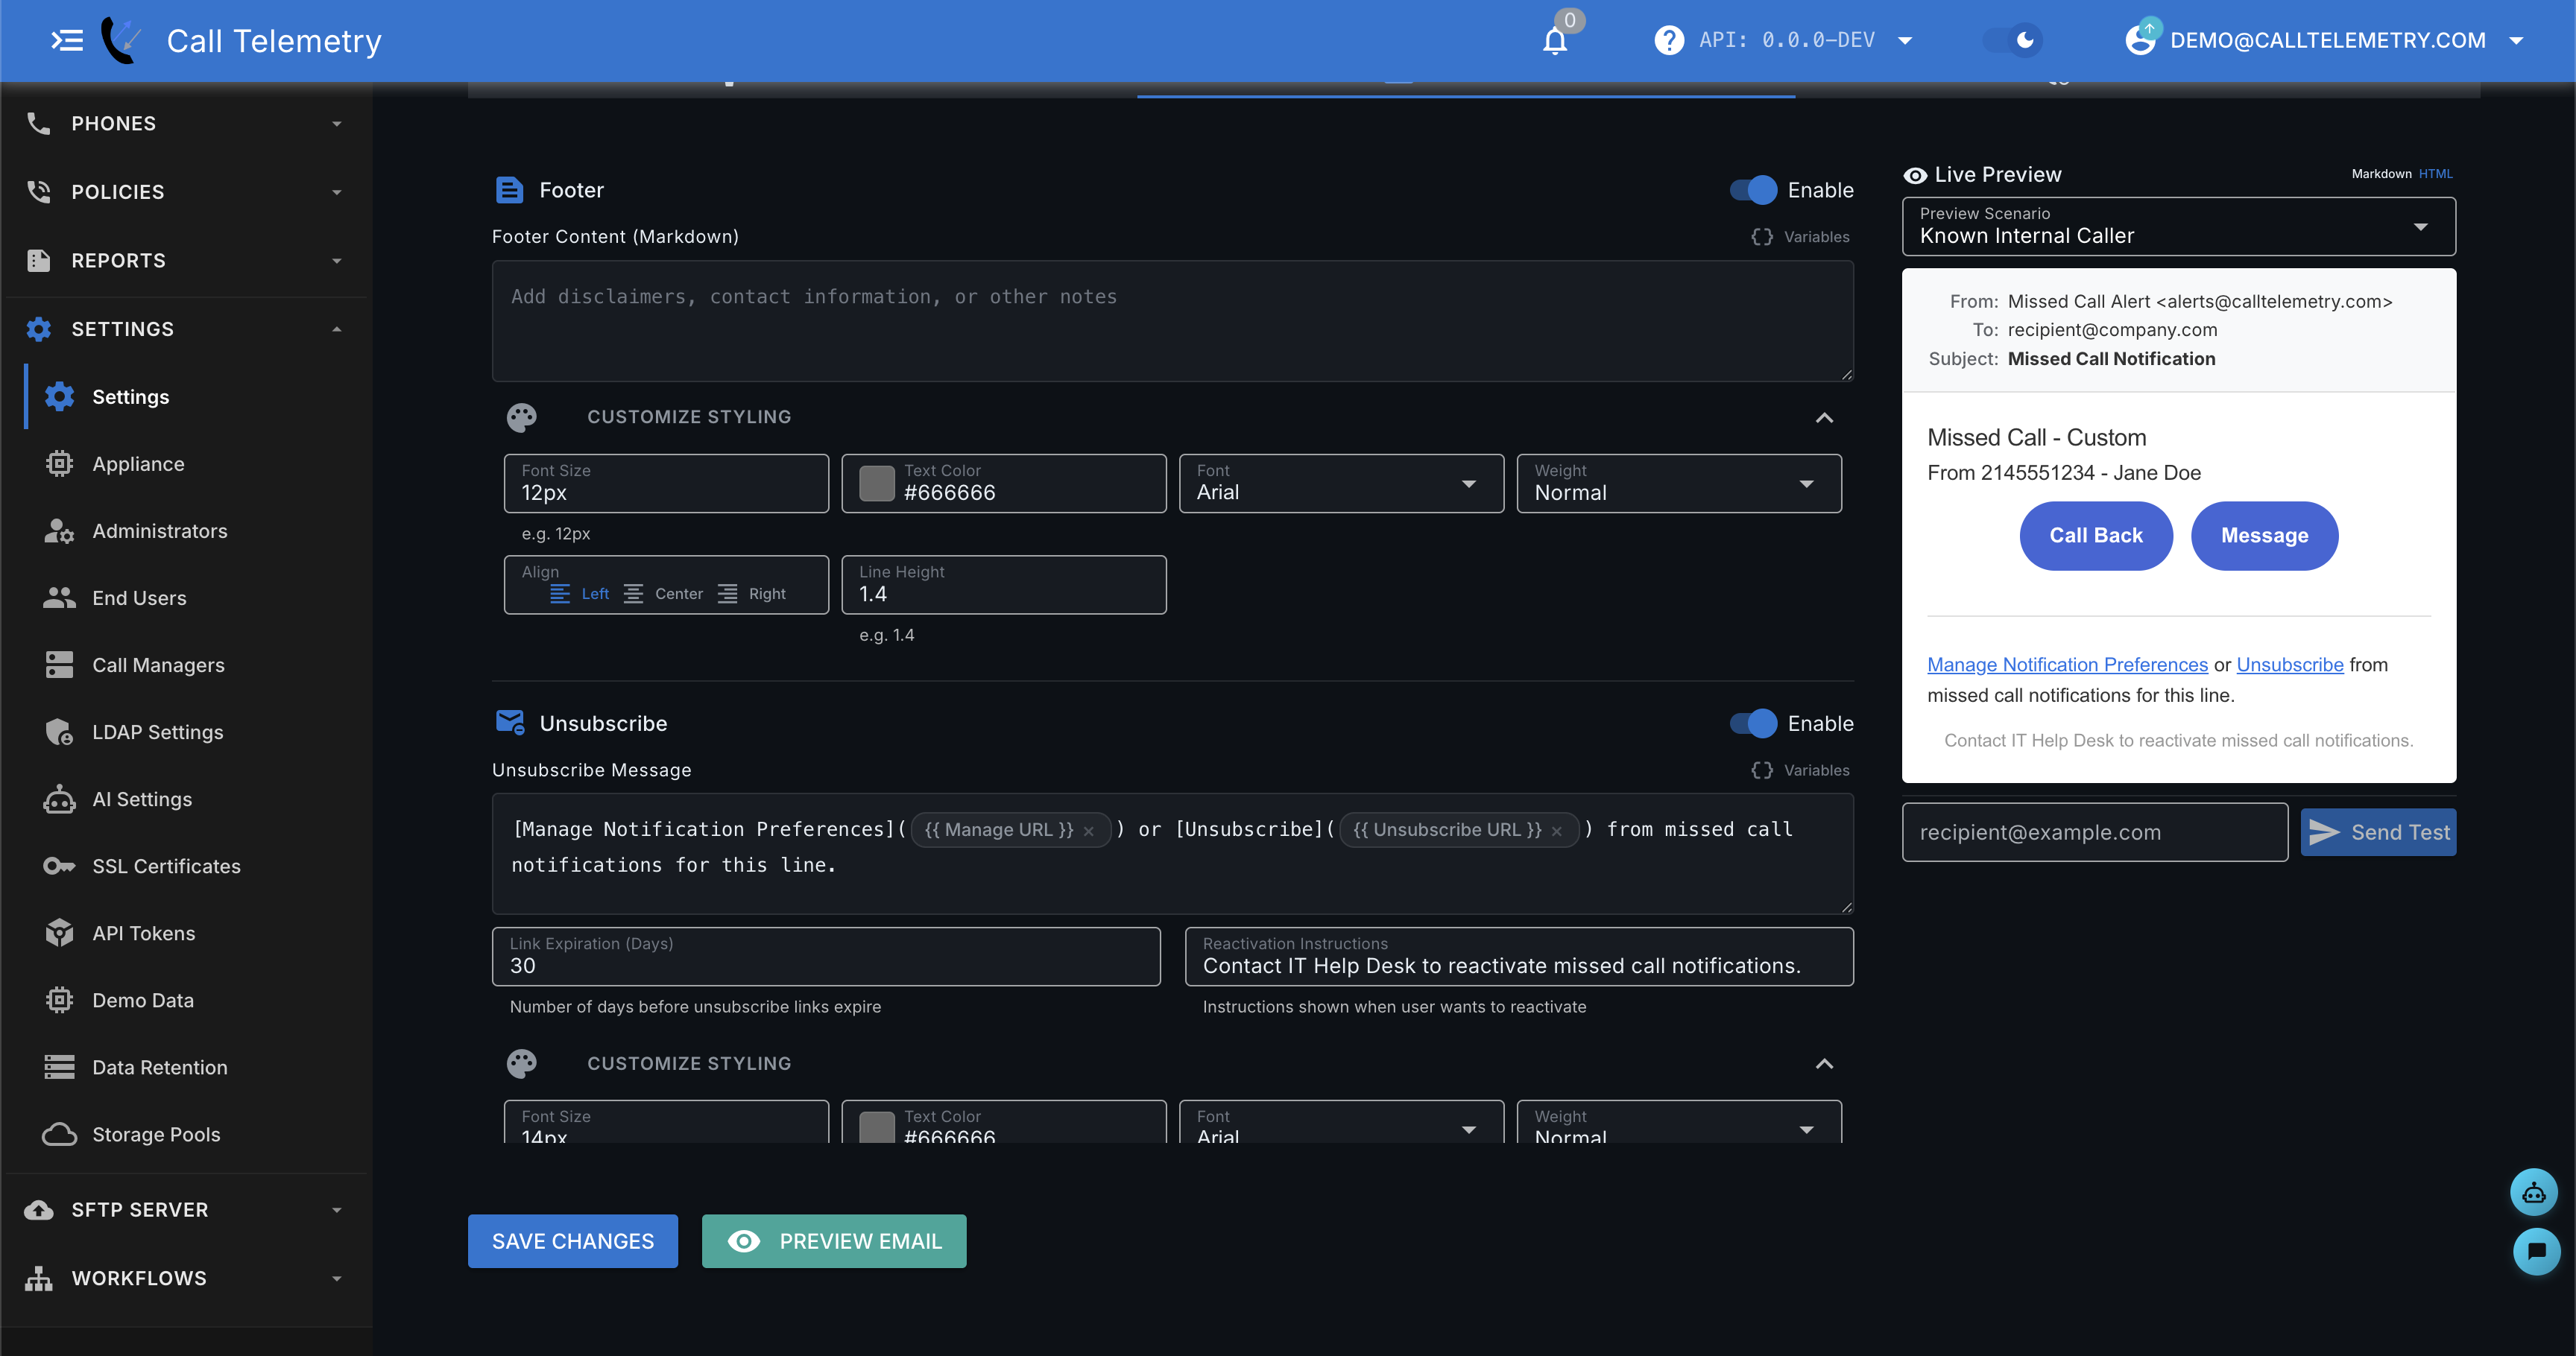Viewport: 2576px width, 1356px height.
Task: Click the Footer document icon
Action: (x=509, y=190)
